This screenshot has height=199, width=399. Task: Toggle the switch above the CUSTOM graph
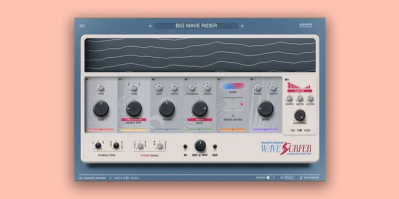click(287, 80)
